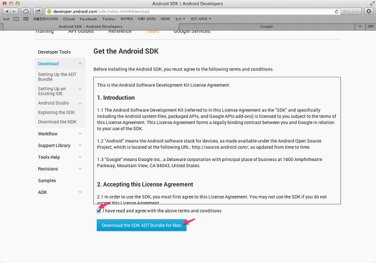Click the address bar URL field
Screen dimensions: 376x263
pos(193,11)
